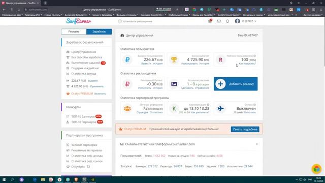Viewport: 325px width, 183px height.
Task: Open the Yandex browser taskbar icon
Action: (x=59, y=179)
